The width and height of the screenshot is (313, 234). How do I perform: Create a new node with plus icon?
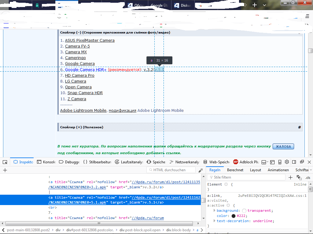[x=5, y=170]
